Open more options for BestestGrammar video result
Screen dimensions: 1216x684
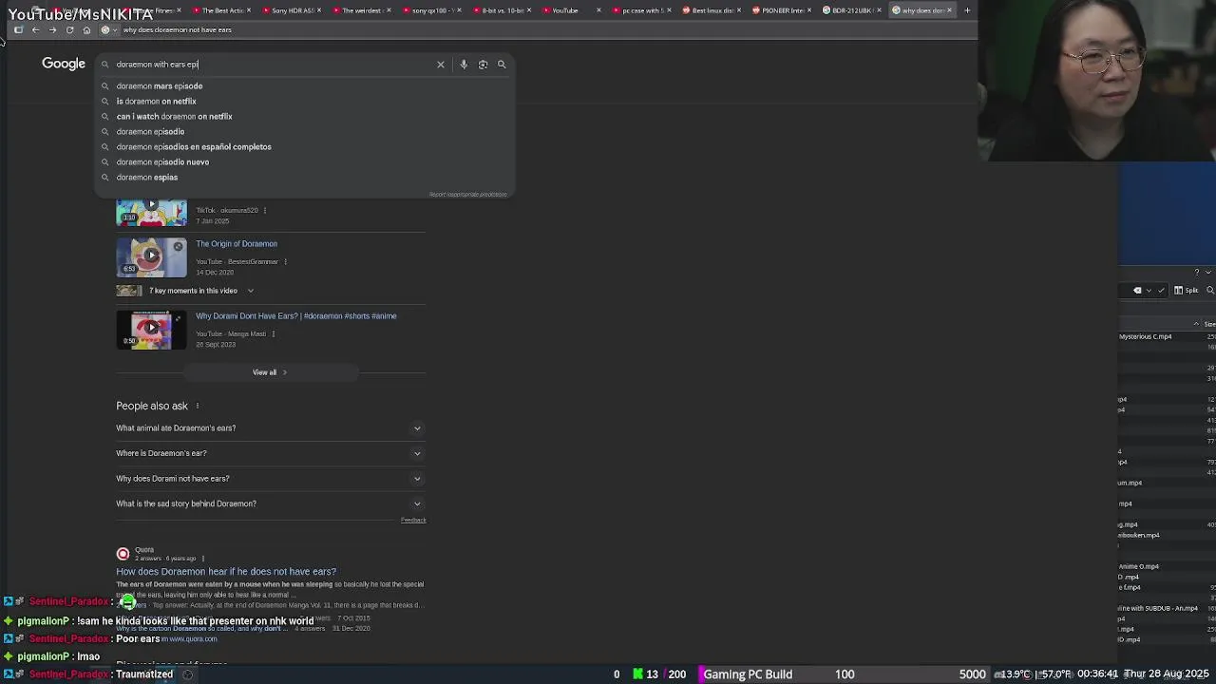[x=285, y=261]
